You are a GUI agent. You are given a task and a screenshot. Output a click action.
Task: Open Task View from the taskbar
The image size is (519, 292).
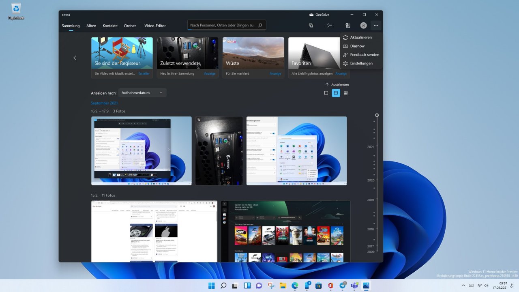coord(235,286)
